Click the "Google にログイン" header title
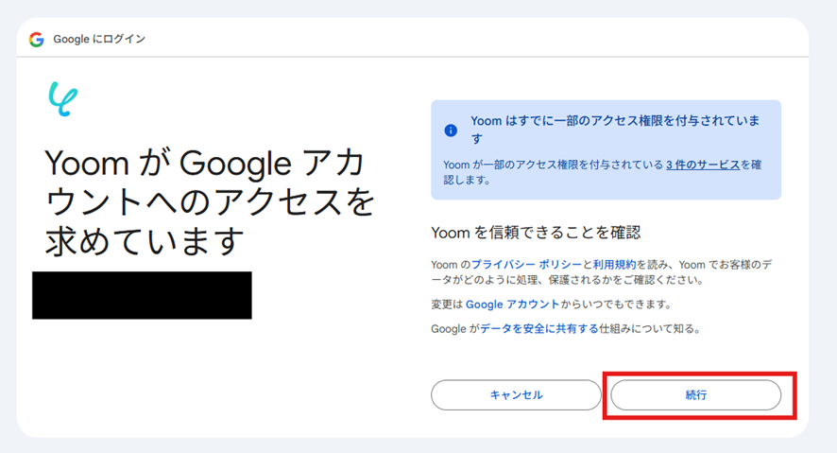Screen dimensions: 837x453 coord(99,40)
